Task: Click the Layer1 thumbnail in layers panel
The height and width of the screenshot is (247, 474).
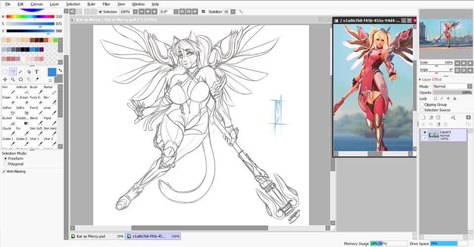Action: (434, 135)
